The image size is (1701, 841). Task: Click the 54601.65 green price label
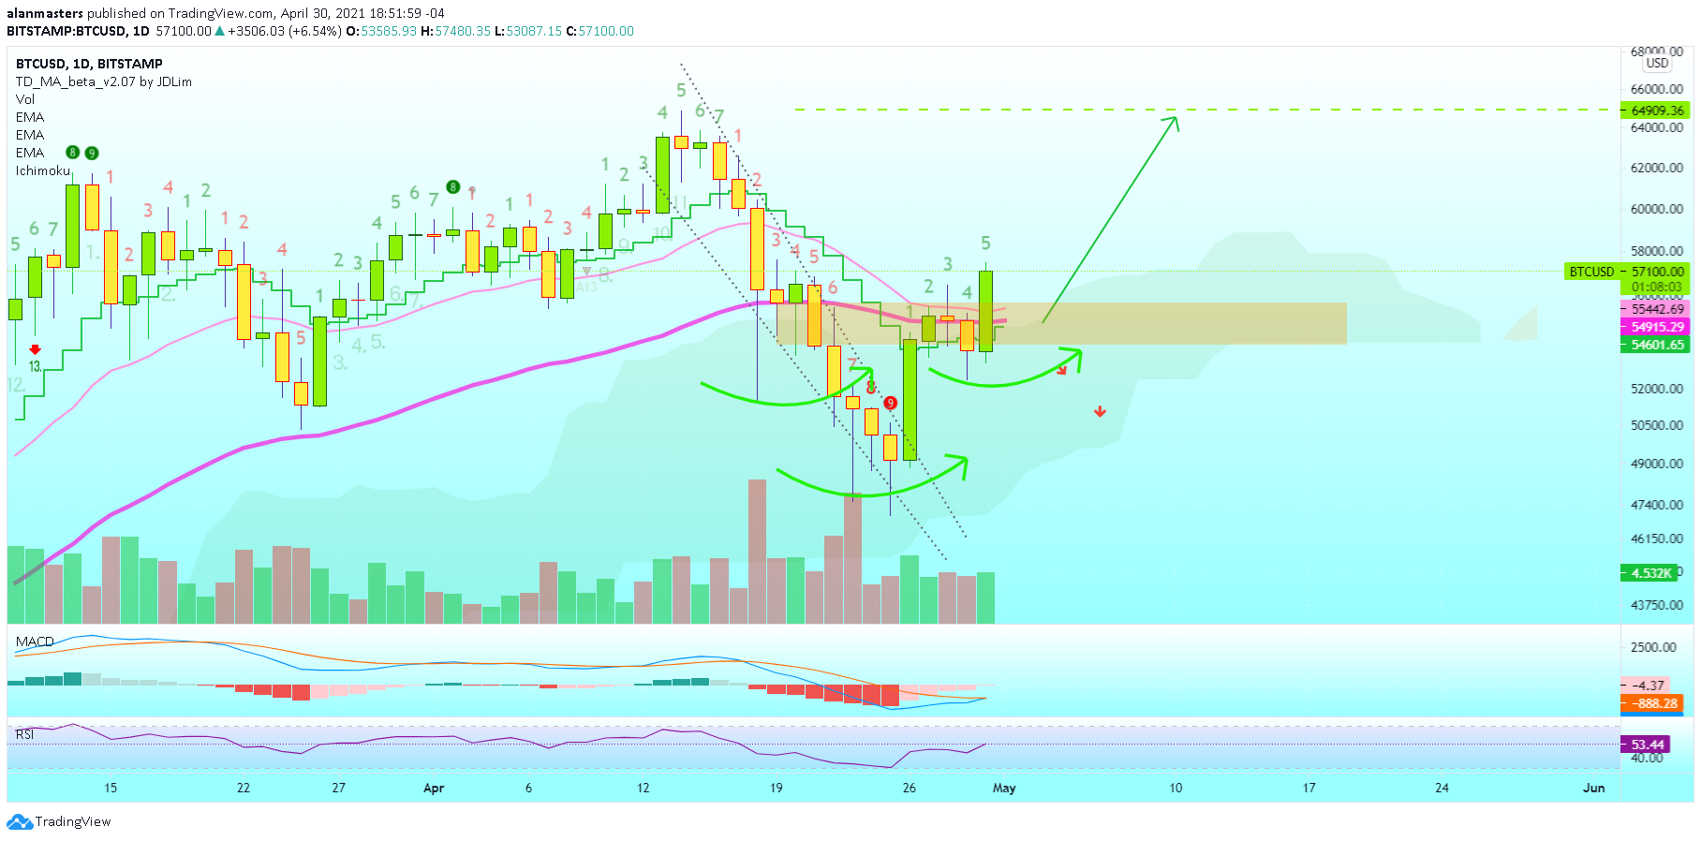[1655, 345]
